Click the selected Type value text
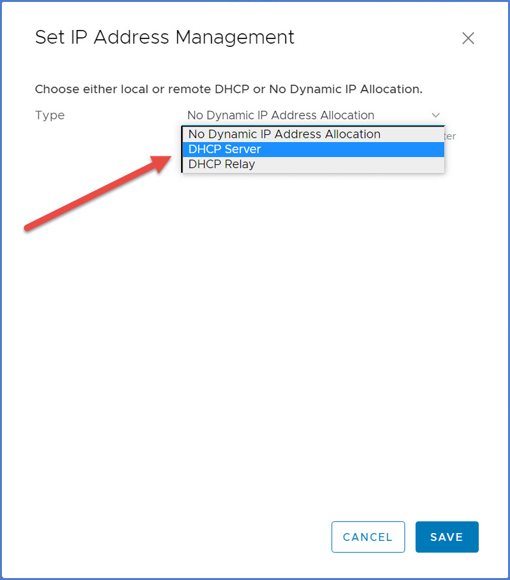The image size is (510, 580). [x=281, y=115]
